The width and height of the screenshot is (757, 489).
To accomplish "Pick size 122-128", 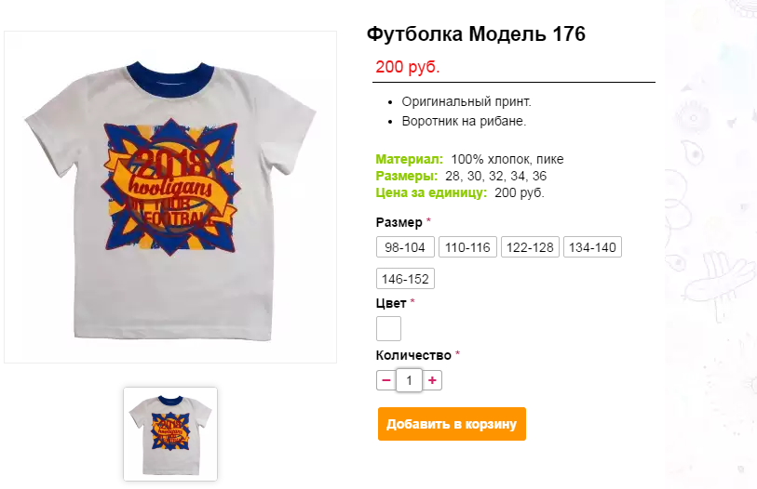I will tap(530, 247).
